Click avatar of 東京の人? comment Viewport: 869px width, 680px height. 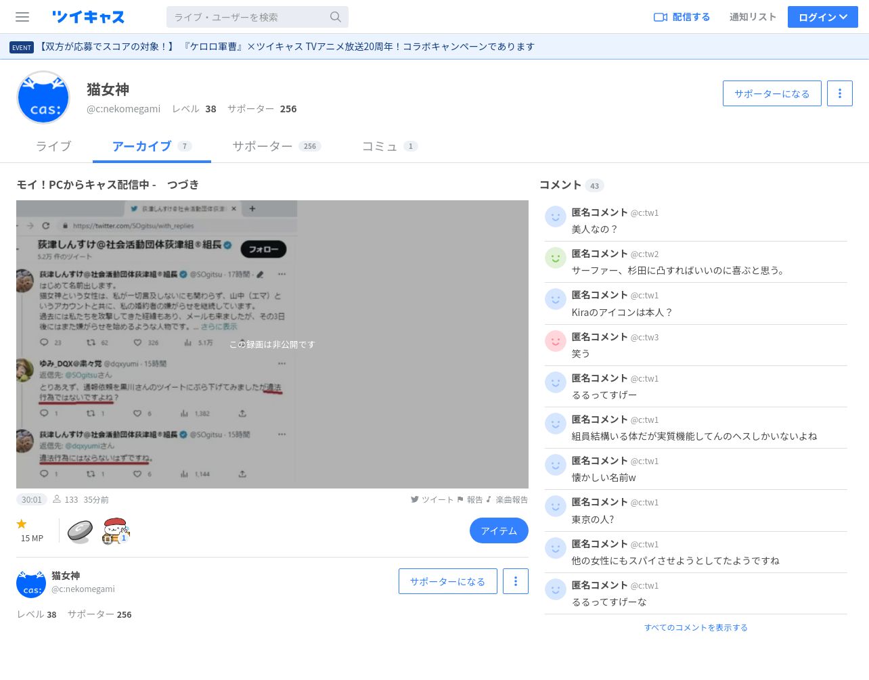[x=556, y=506]
